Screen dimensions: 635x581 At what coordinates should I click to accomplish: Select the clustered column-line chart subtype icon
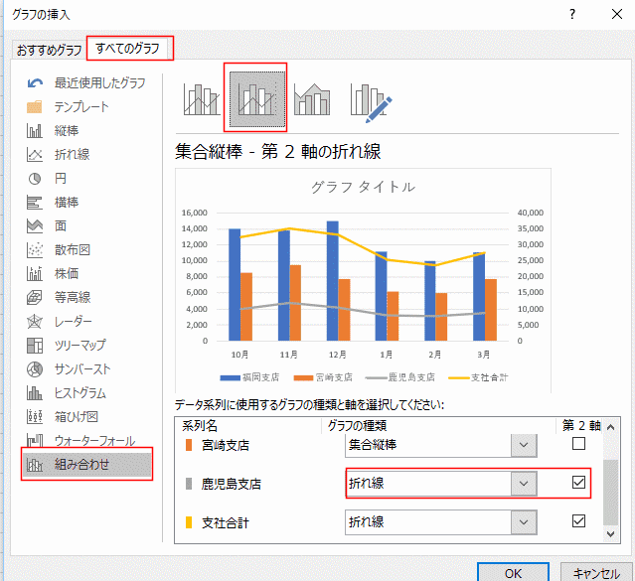[202, 99]
